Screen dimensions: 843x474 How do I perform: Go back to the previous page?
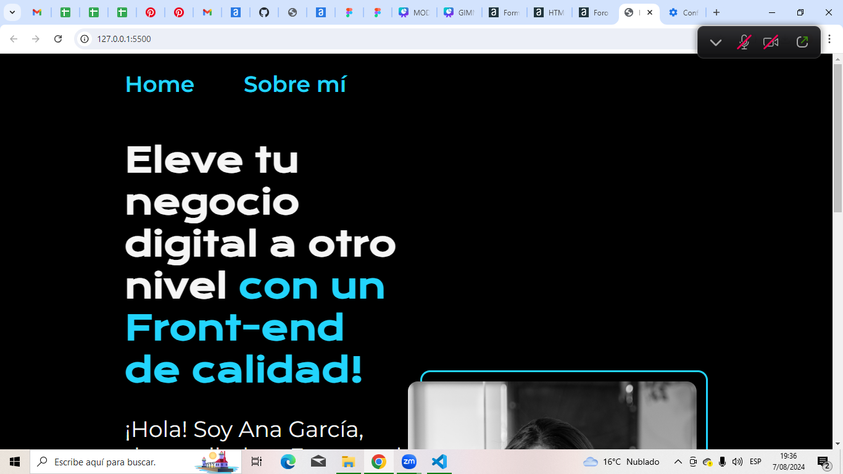point(14,39)
